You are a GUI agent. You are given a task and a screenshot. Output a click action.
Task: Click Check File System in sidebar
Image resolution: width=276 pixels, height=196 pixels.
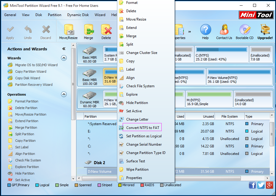[28, 160]
